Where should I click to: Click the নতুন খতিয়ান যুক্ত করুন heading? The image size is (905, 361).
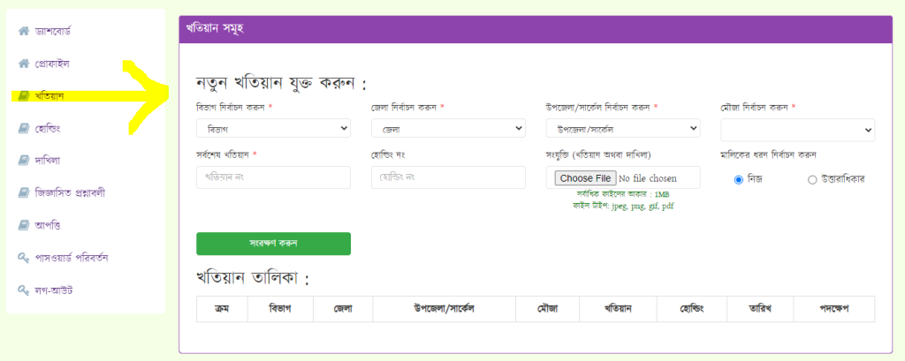[x=282, y=85]
